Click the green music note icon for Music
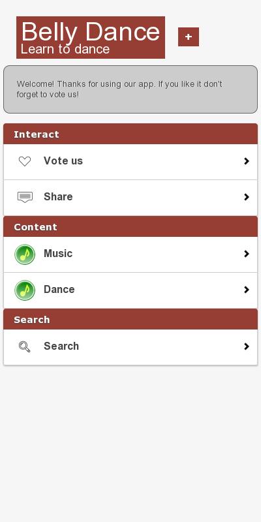This screenshot has width=261, height=522. click(x=25, y=254)
